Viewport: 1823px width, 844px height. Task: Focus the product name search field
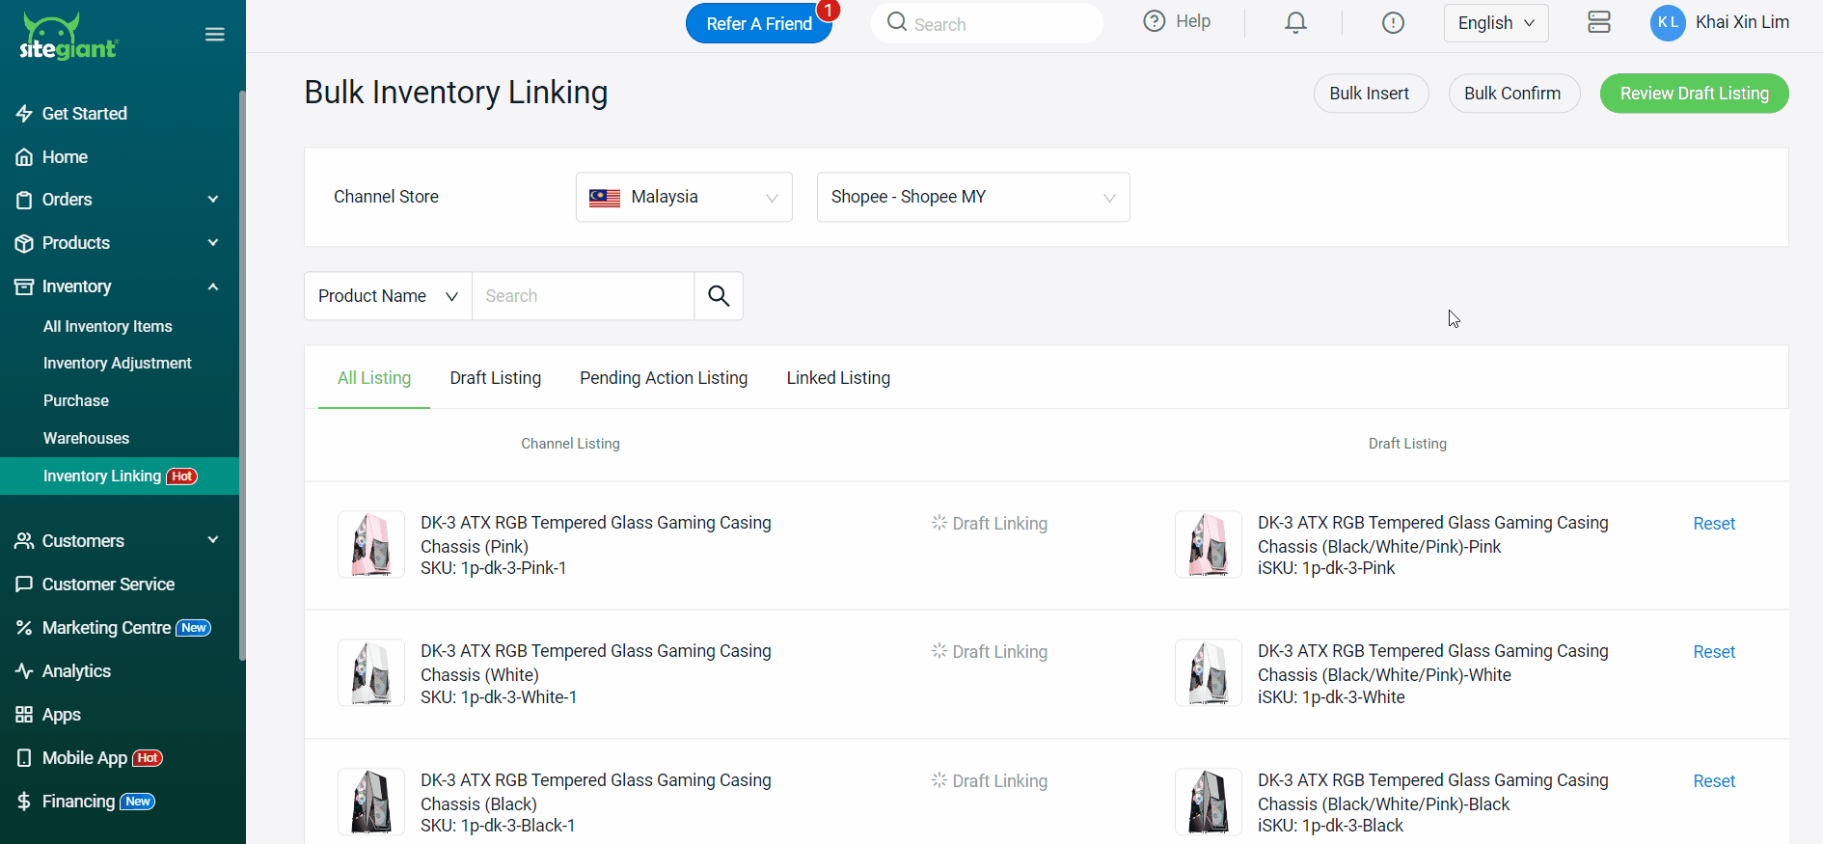click(x=583, y=296)
